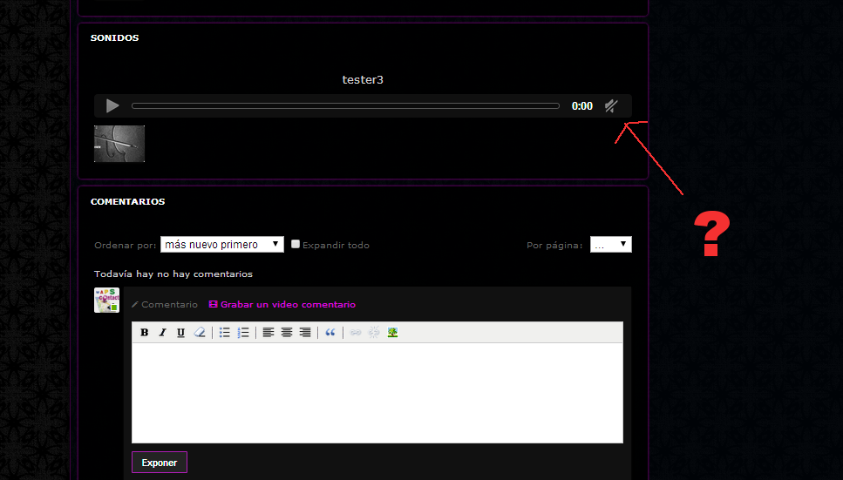843x480 pixels.
Task: Open the sound thumbnail image
Action: 119,144
